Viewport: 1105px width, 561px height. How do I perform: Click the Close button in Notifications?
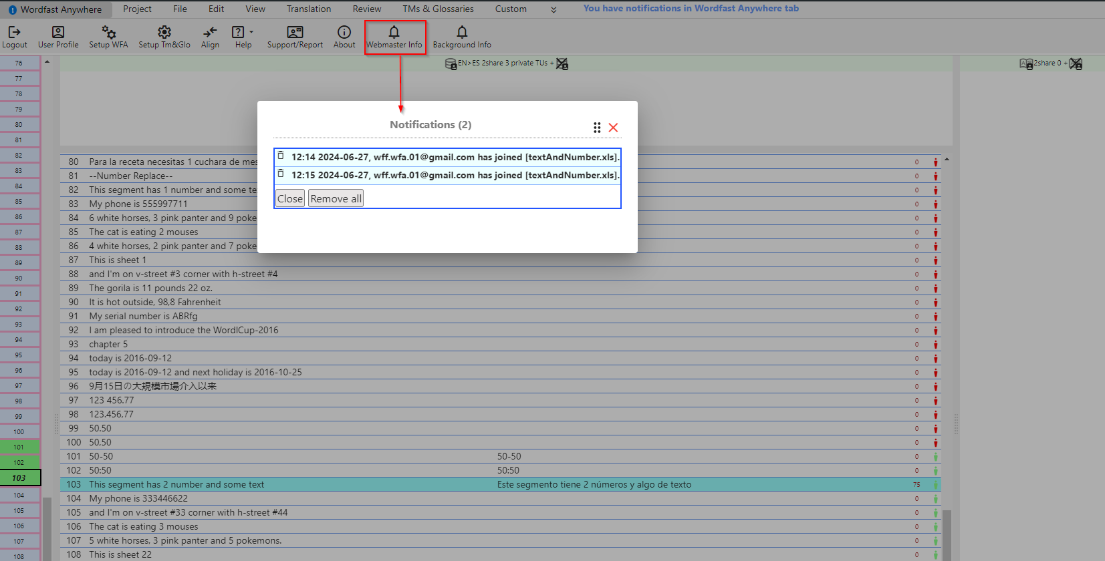click(x=290, y=198)
